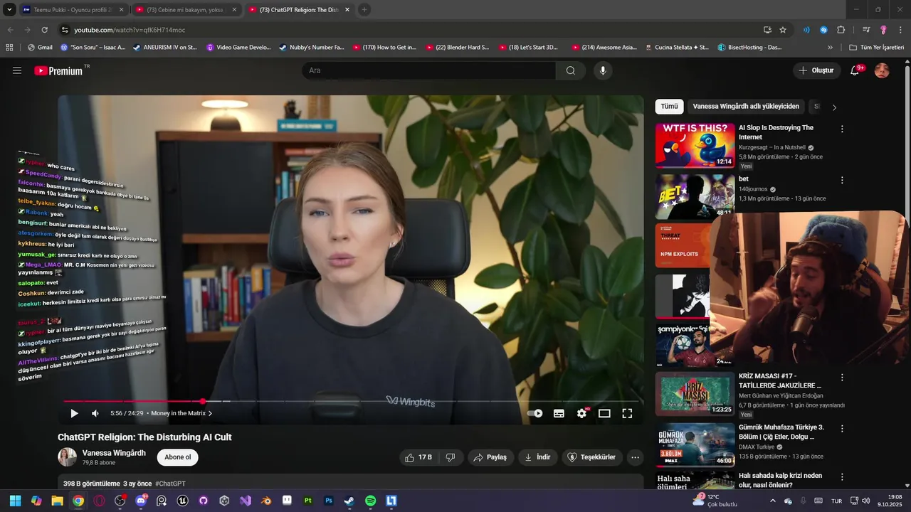Open the AI Slop Is Destroying The Internet thumbnail
The width and height of the screenshot is (911, 512).
(695, 145)
